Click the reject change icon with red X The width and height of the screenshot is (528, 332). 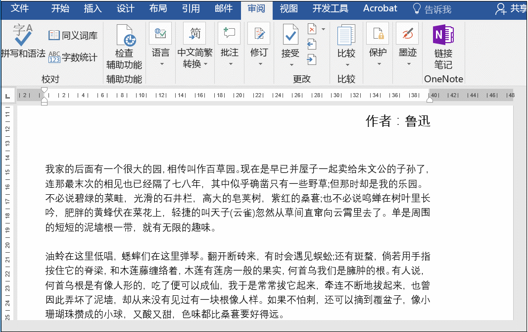tap(312, 29)
